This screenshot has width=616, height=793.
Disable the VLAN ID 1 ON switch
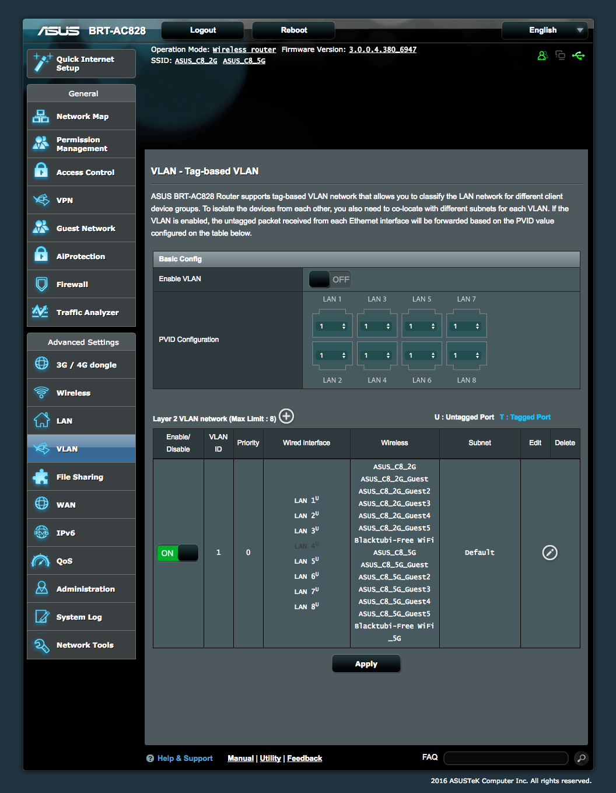point(178,553)
